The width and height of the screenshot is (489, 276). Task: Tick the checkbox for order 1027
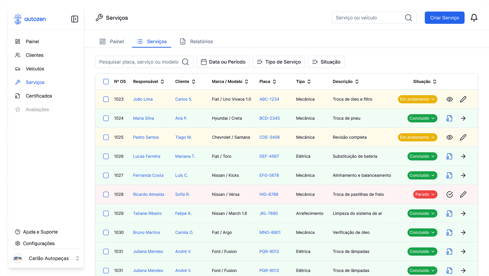click(x=106, y=175)
